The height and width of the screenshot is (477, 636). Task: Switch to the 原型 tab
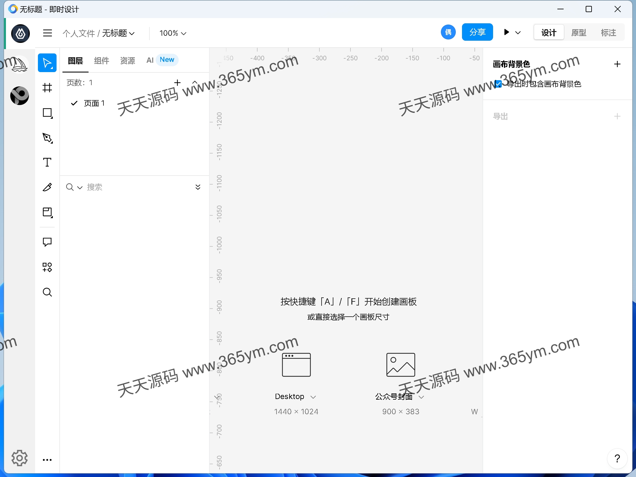[x=579, y=32]
